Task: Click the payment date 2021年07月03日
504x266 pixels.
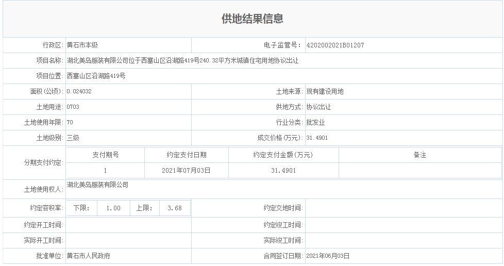Action: click(187, 170)
